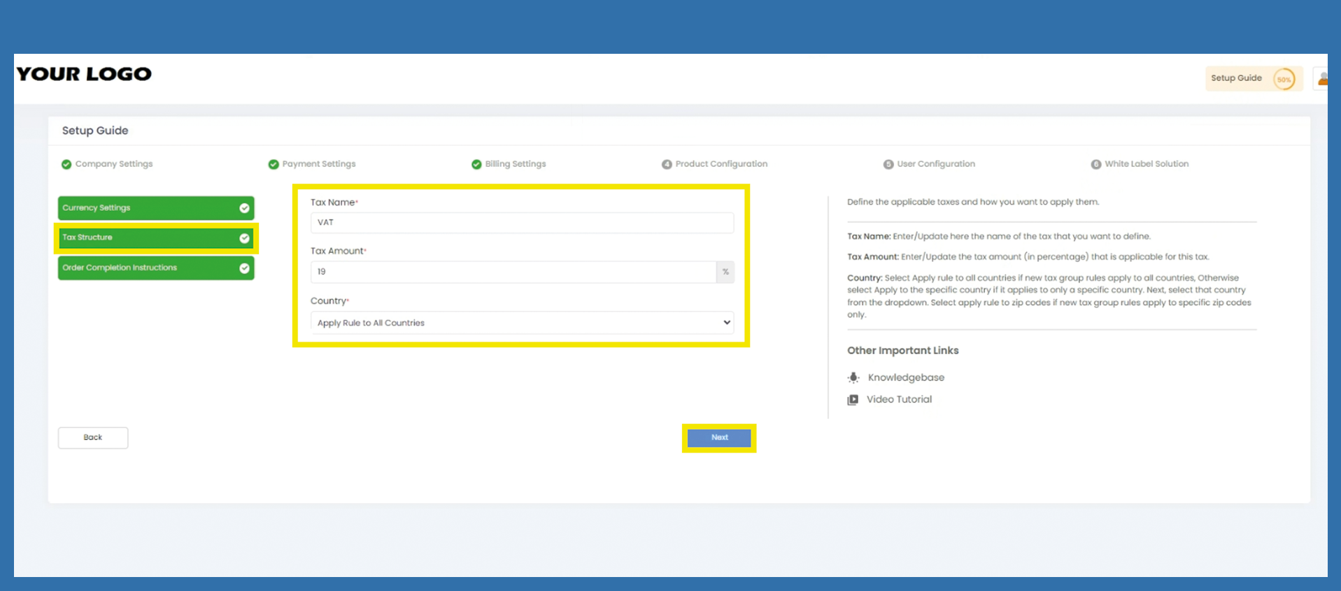Click the Payment Settings green check icon

(274, 164)
